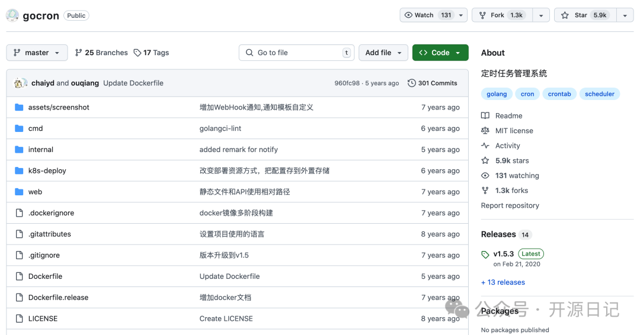
Task: Open the Fork options dropdown arrow
Action: click(541, 15)
